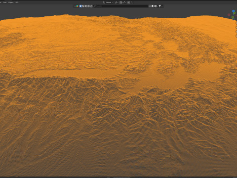Viewport: 237px width, 178px height.
Task: Open the display settings icon beside filter
Action: (x=156, y=6)
